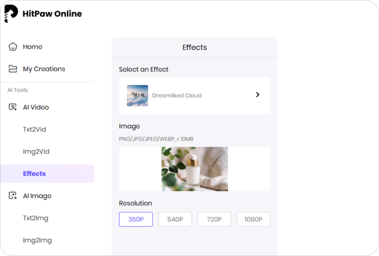
Task: Choose 540P resolution
Action: [x=175, y=219]
